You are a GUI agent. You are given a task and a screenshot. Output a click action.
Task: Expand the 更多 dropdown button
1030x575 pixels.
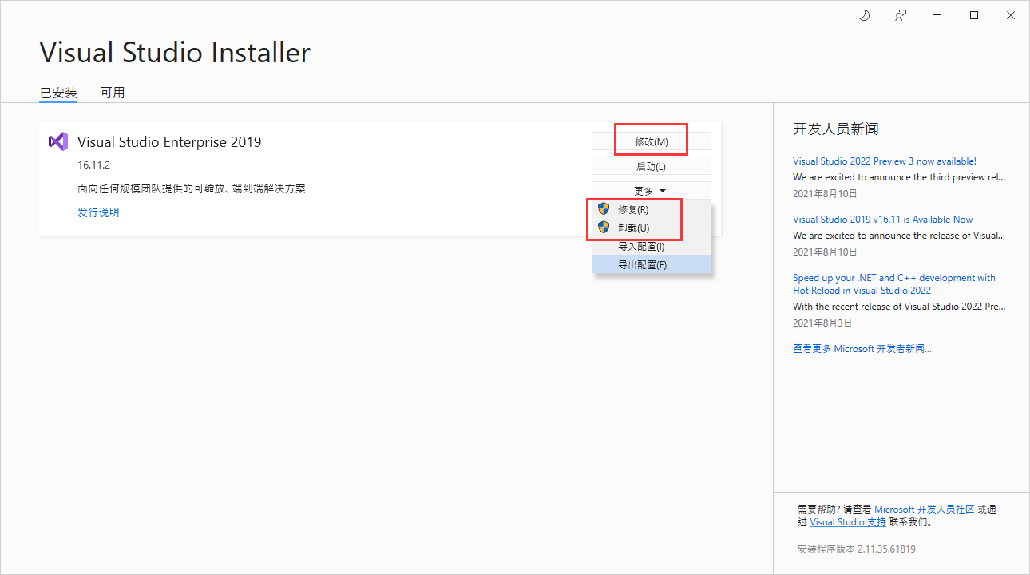tap(651, 191)
